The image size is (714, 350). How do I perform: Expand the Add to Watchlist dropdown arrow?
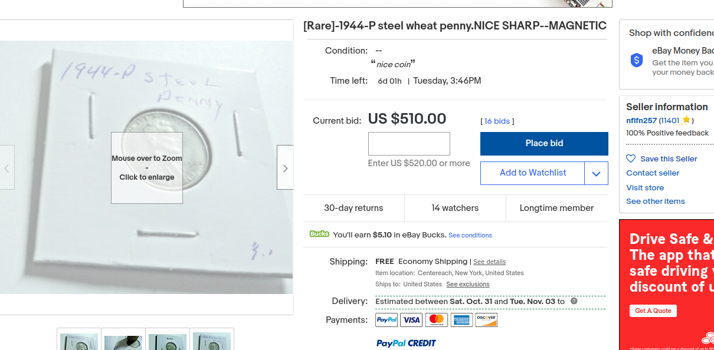coord(596,173)
